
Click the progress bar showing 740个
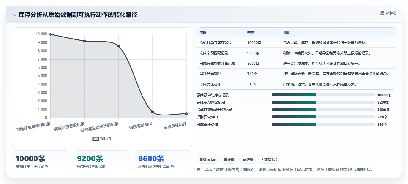coord(323,117)
